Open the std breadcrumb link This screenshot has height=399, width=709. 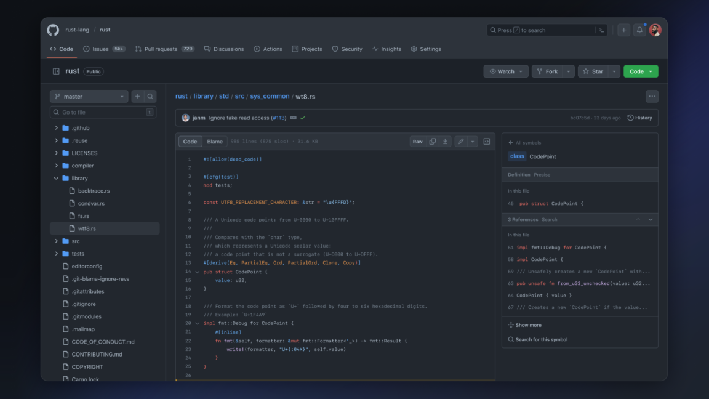[x=223, y=96]
